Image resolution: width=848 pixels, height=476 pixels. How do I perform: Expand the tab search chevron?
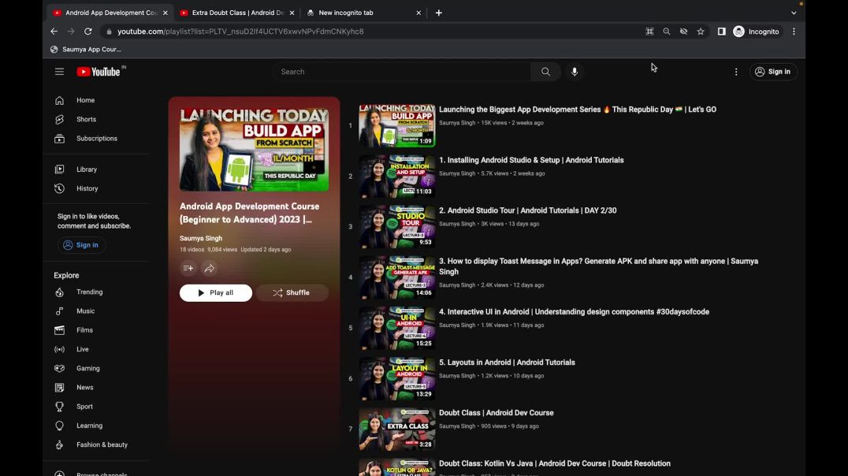click(794, 13)
